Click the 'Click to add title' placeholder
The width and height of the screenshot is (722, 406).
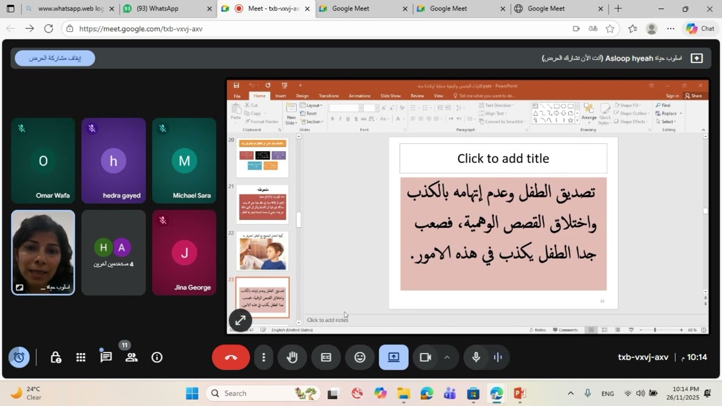click(x=503, y=158)
